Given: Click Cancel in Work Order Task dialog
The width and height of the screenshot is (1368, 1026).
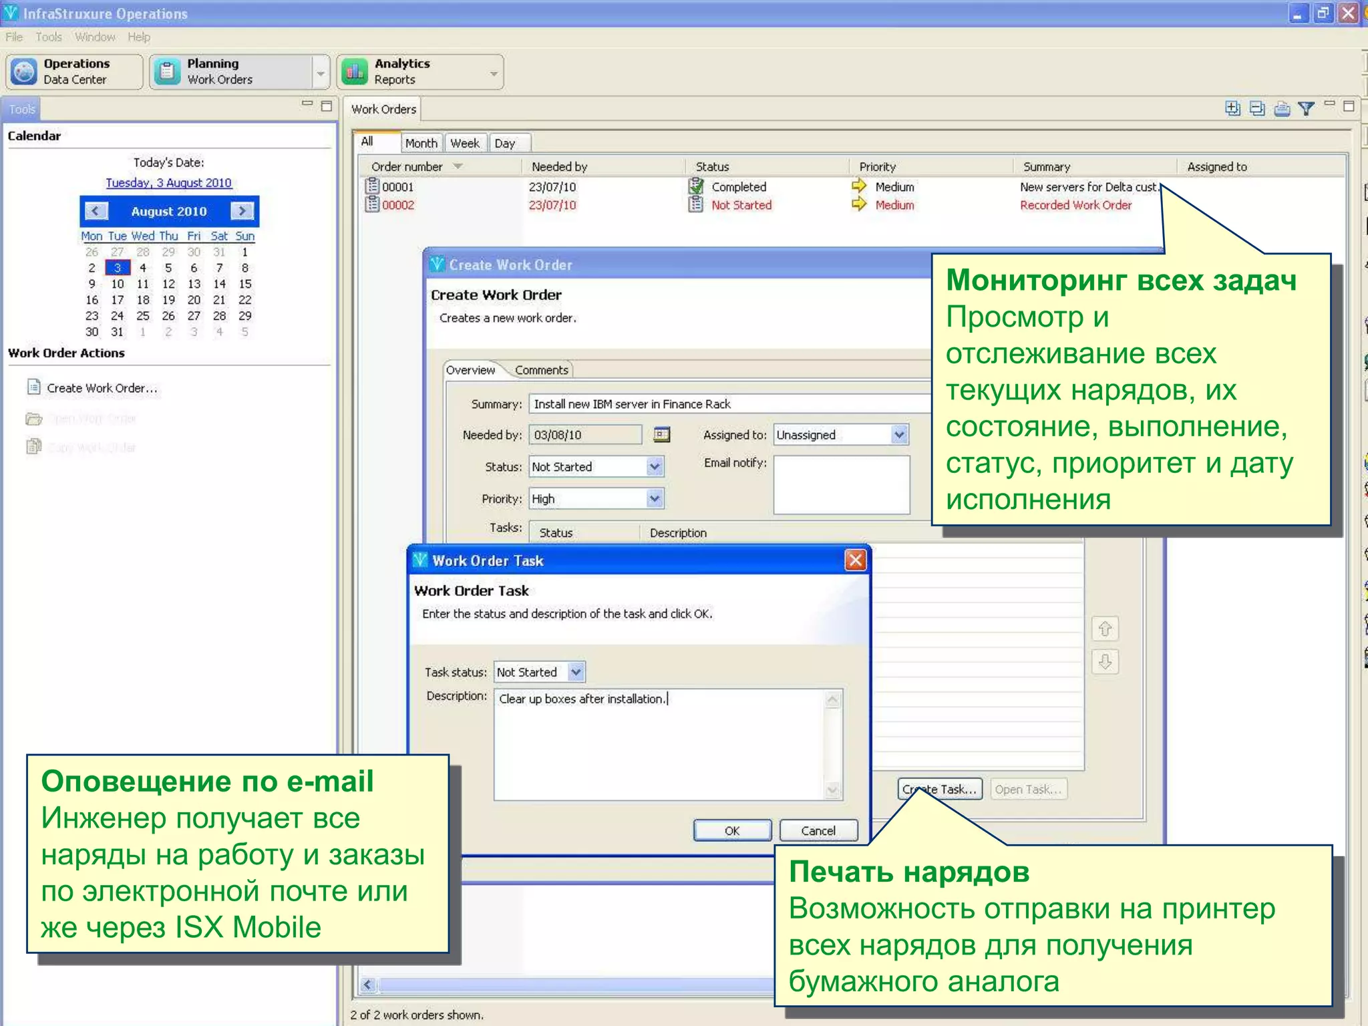Looking at the screenshot, I should tap(818, 830).
